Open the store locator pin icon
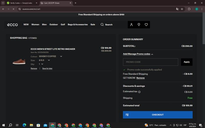Screen dimensions: 205x128 (139, 25)
